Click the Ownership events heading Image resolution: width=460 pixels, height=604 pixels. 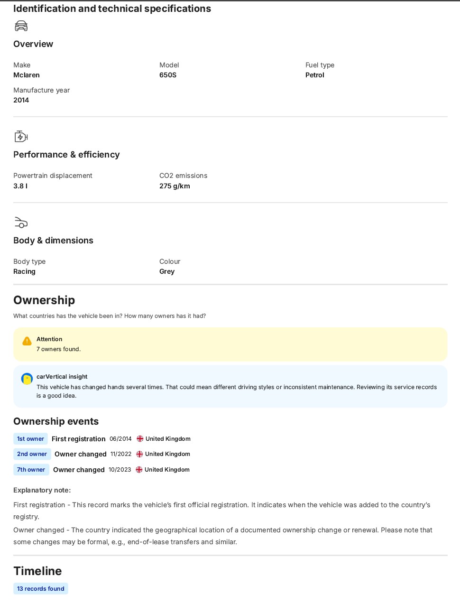56,421
